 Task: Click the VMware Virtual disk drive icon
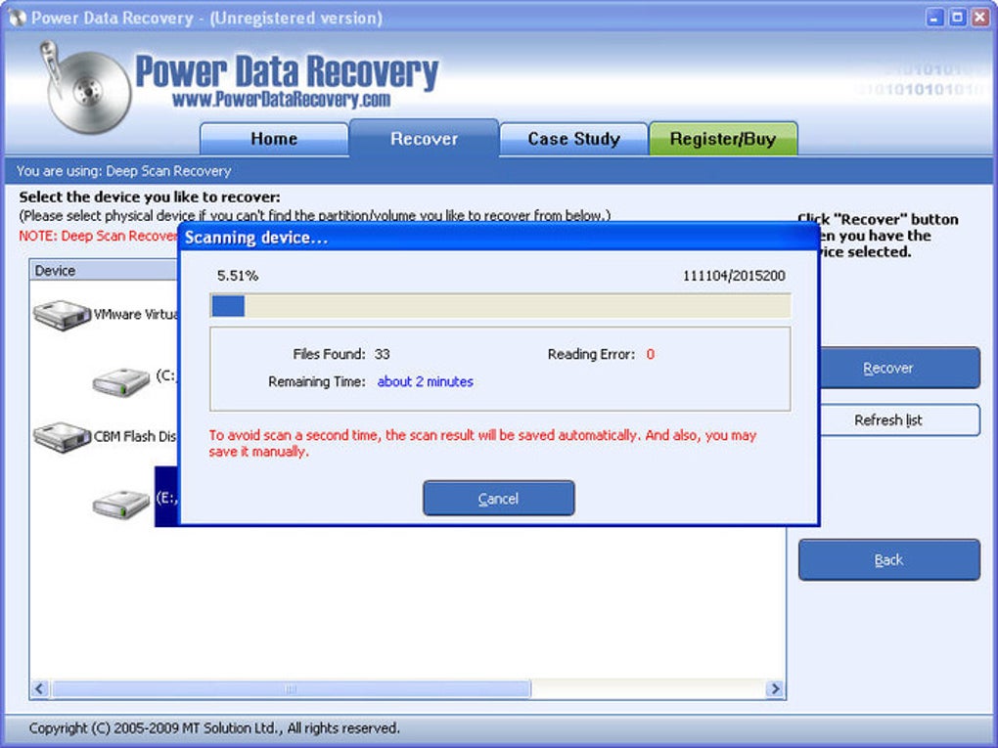[x=62, y=315]
